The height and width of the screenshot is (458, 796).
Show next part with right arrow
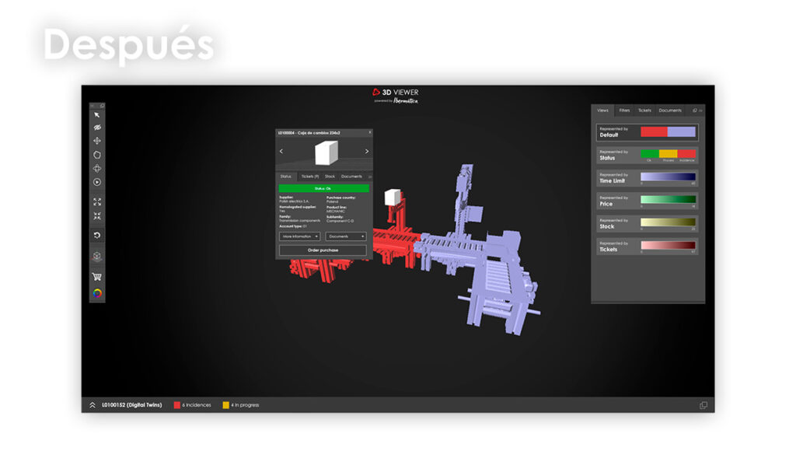pyautogui.click(x=367, y=152)
